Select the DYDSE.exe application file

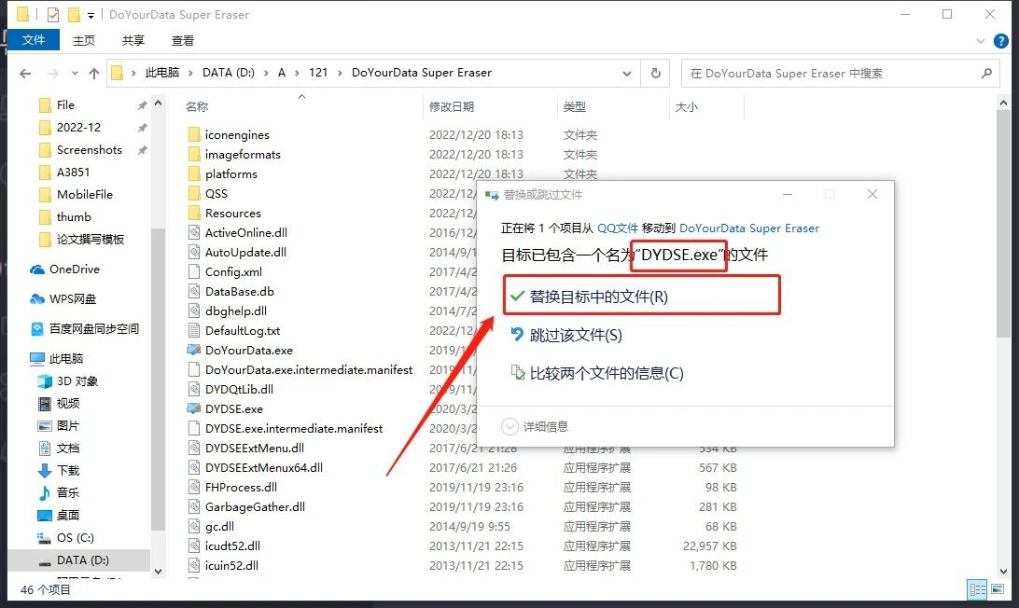(234, 408)
